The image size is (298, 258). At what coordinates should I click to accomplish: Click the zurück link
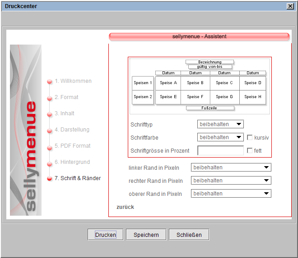click(x=125, y=207)
